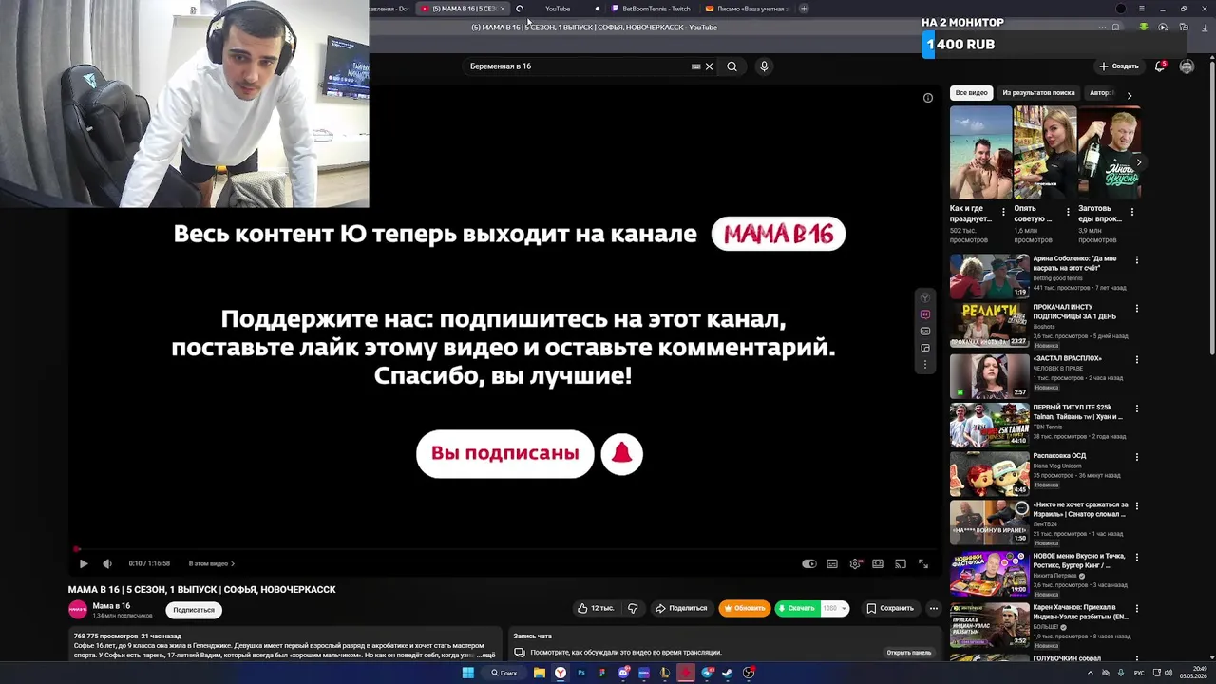
Task: Click the 'МАМА В 16' logo in the video
Action: pyautogui.click(x=778, y=234)
